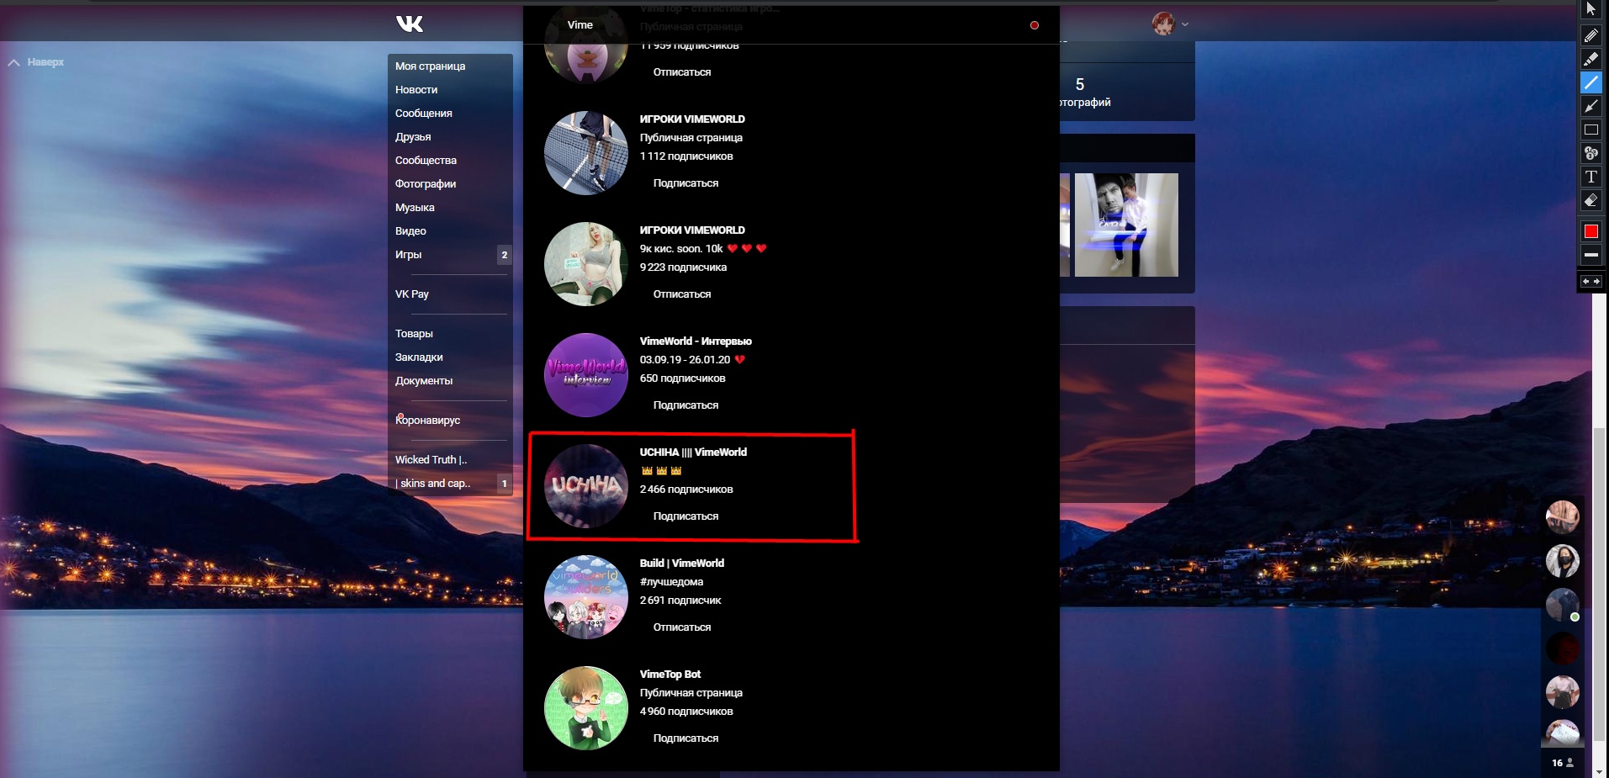
Task: Select the eraser tool
Action: (1590, 200)
